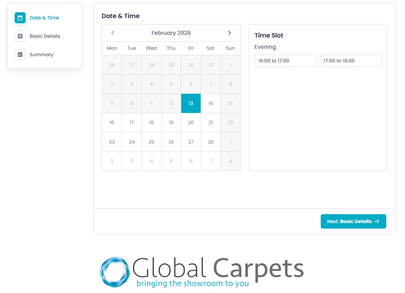Image resolution: width=405 pixels, height=293 pixels.
Task: Click the February 2026 month header
Action: pos(171,33)
